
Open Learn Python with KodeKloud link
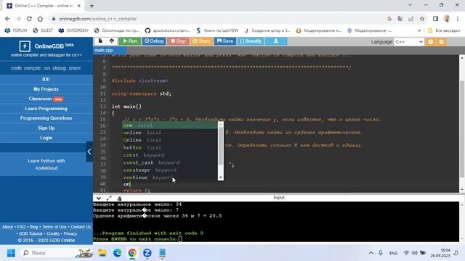[46, 165]
